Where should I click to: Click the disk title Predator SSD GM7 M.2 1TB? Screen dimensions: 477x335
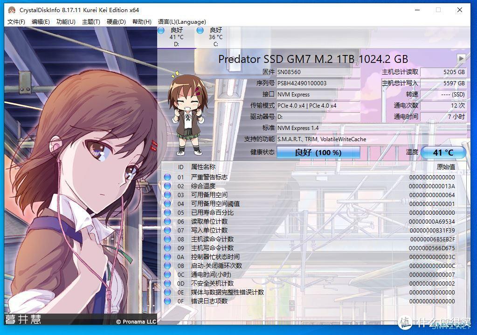(313, 59)
